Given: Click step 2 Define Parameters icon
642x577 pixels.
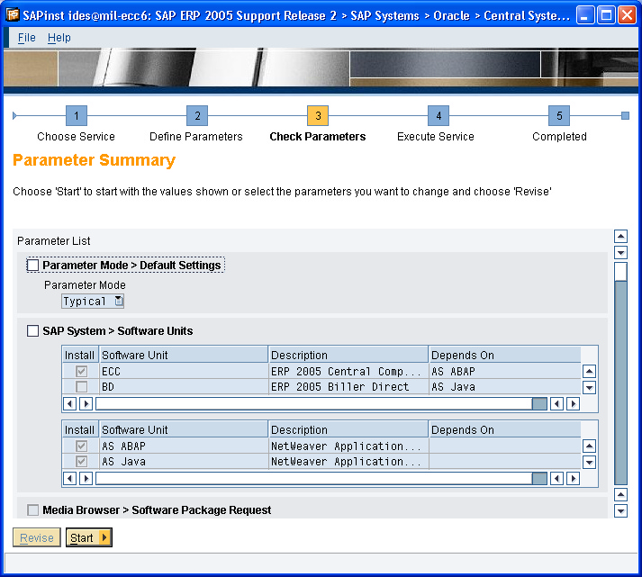Looking at the screenshot, I should pos(196,116).
